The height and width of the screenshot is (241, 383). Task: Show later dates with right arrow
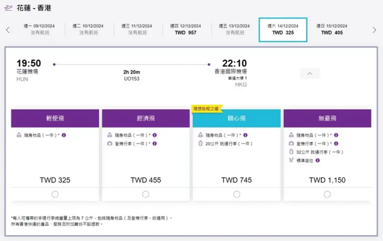tap(374, 30)
